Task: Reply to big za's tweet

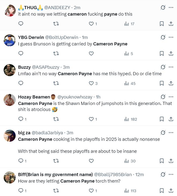Action: (x=21, y=161)
